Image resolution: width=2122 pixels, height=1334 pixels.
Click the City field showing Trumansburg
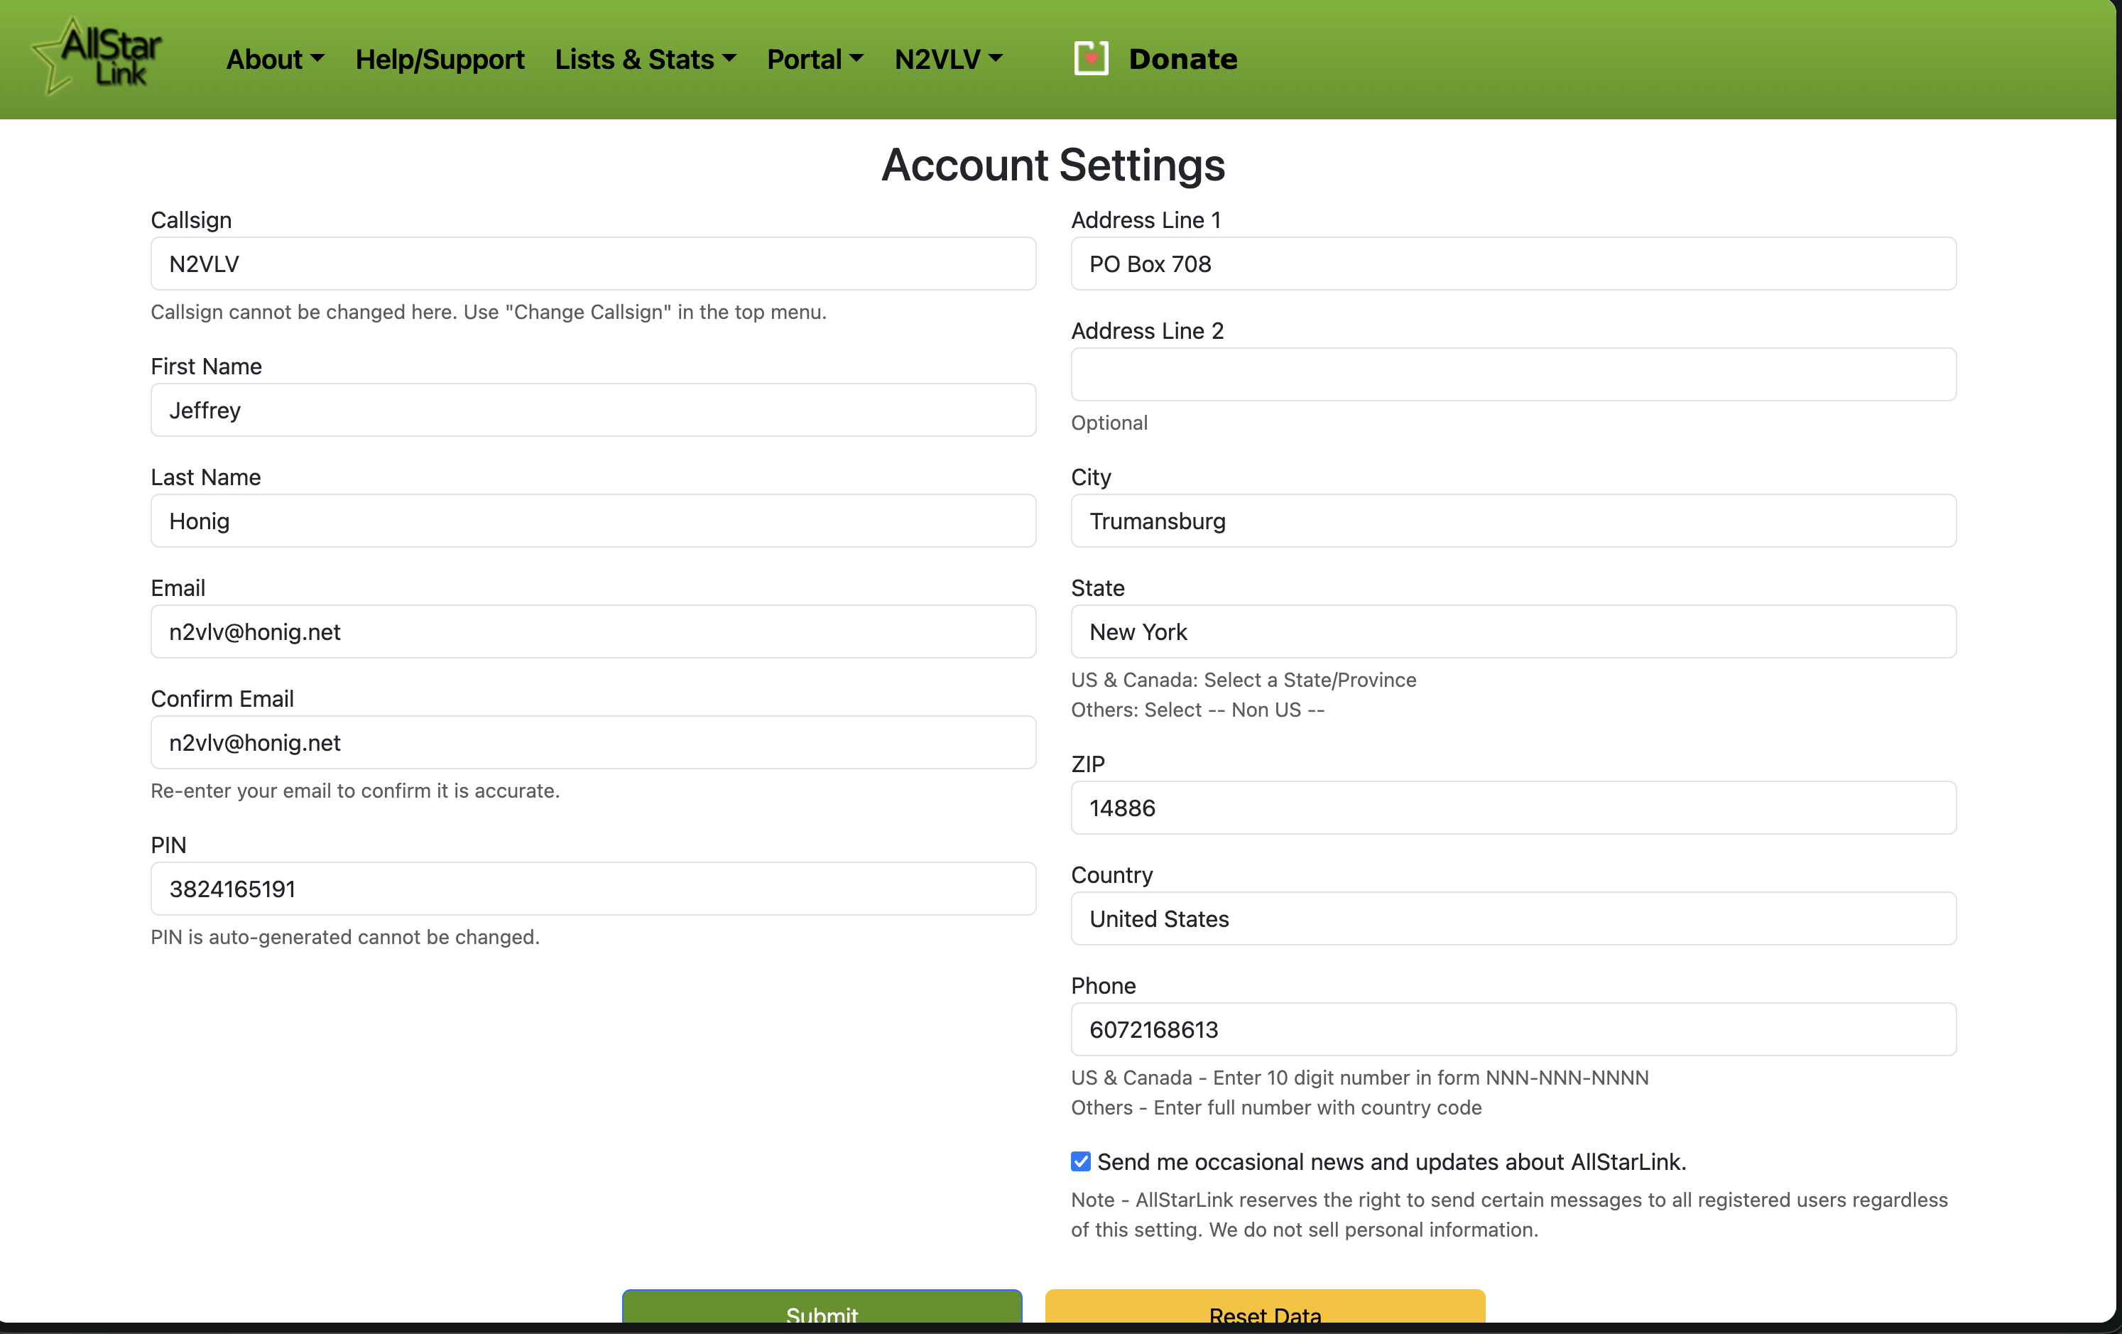[x=1512, y=521]
